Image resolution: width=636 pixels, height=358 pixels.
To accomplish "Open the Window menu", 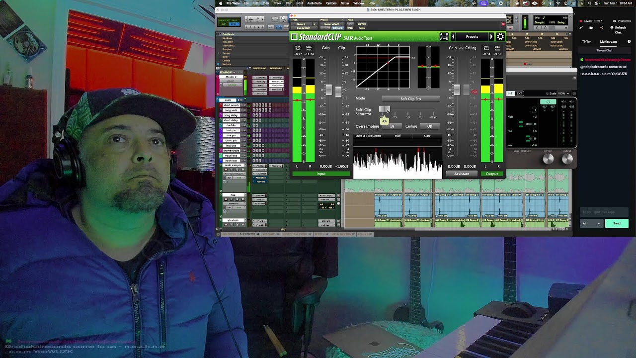I will [x=359, y=3].
